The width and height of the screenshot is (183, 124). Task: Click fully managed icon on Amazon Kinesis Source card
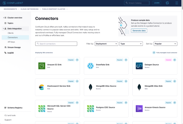[x=175, y=103]
